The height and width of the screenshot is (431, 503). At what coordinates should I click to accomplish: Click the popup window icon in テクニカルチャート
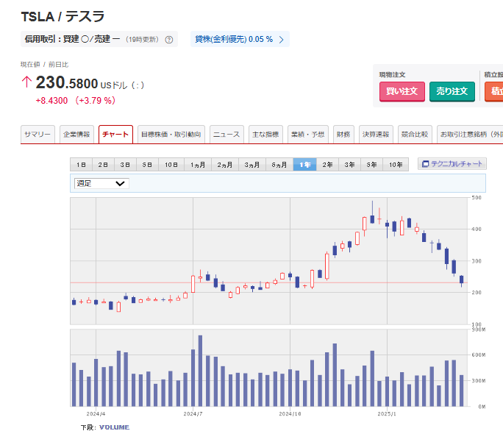coord(425,164)
